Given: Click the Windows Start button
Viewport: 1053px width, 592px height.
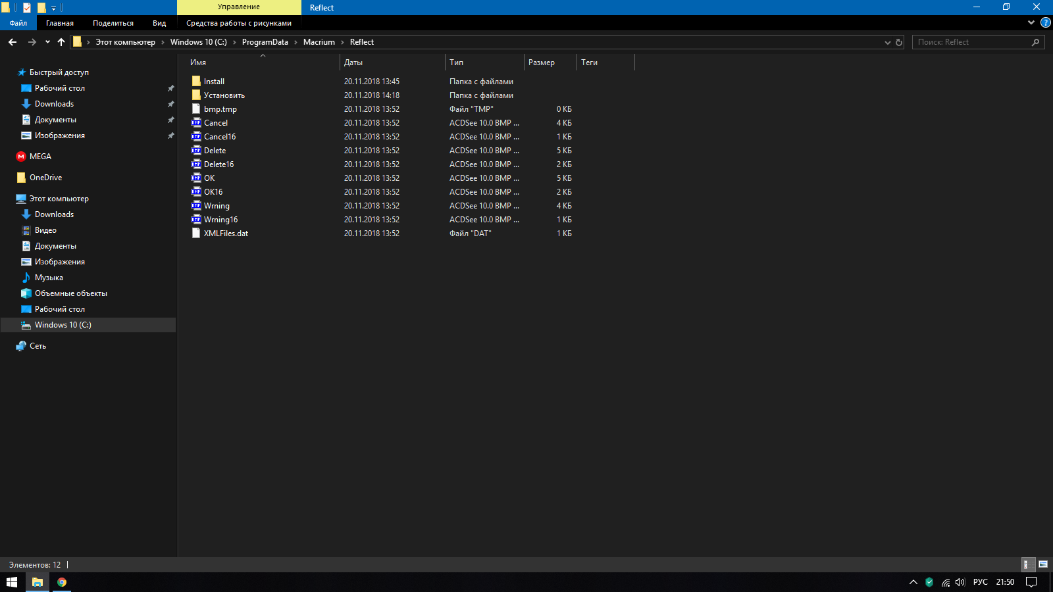Looking at the screenshot, I should click(x=12, y=582).
